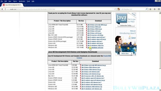
Task: Download jdk-8-solaris-sparcv9.tar.gz
Action: pos(97,39)
